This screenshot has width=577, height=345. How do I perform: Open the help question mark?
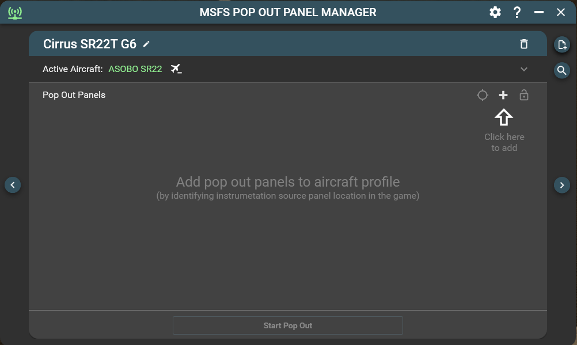(517, 12)
